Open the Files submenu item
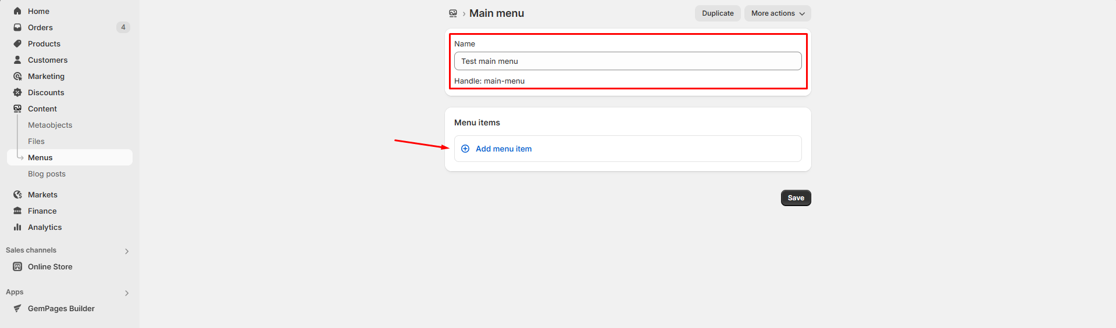This screenshot has height=328, width=1116. point(36,141)
